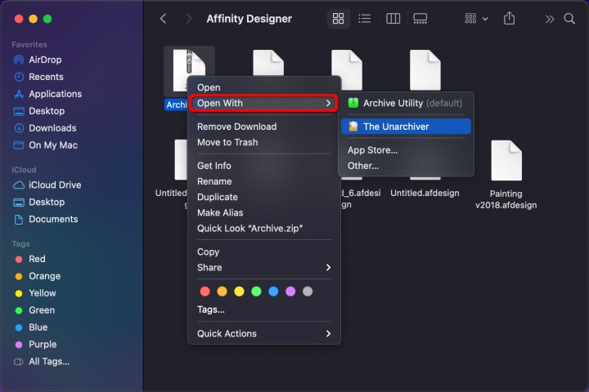Select Other… in Open With submenu
This screenshot has height=392, width=589.
(x=406, y=166)
